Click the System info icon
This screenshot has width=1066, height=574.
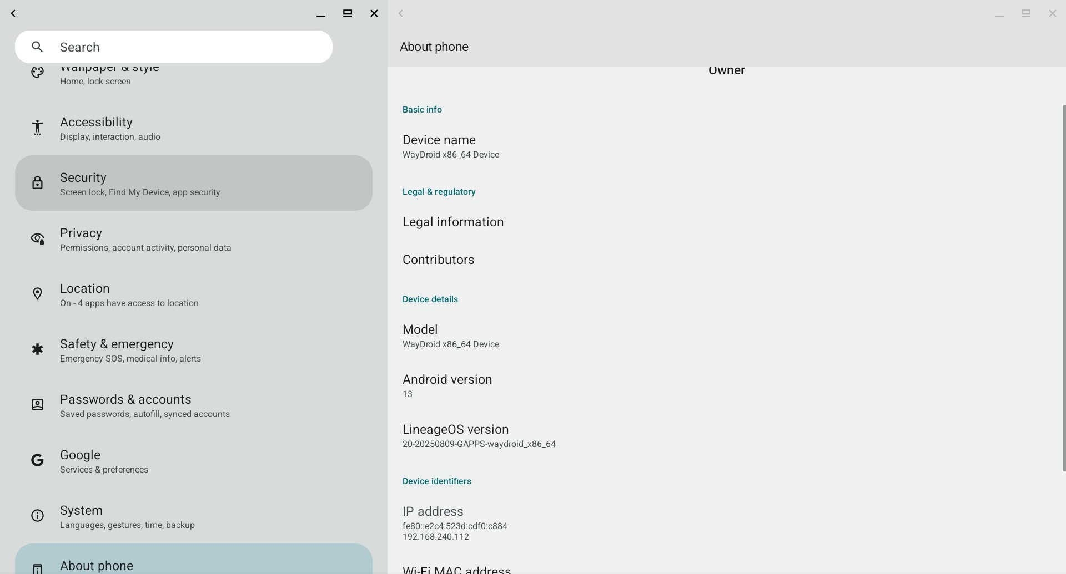point(37,515)
